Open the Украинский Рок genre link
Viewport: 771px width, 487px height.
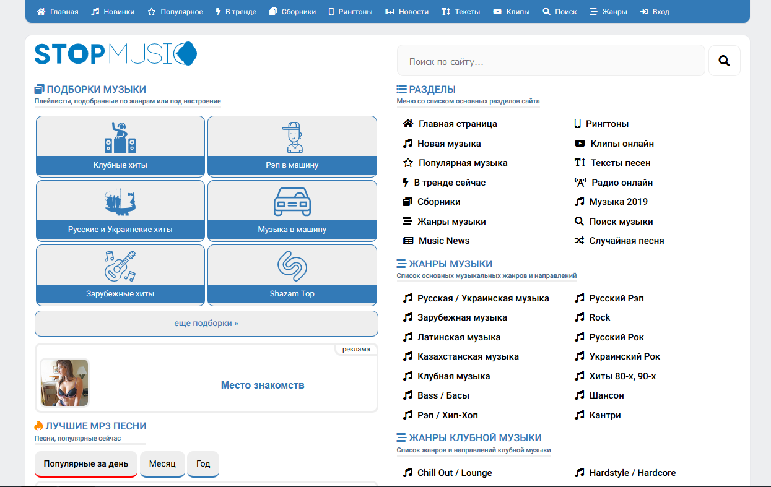tap(625, 356)
